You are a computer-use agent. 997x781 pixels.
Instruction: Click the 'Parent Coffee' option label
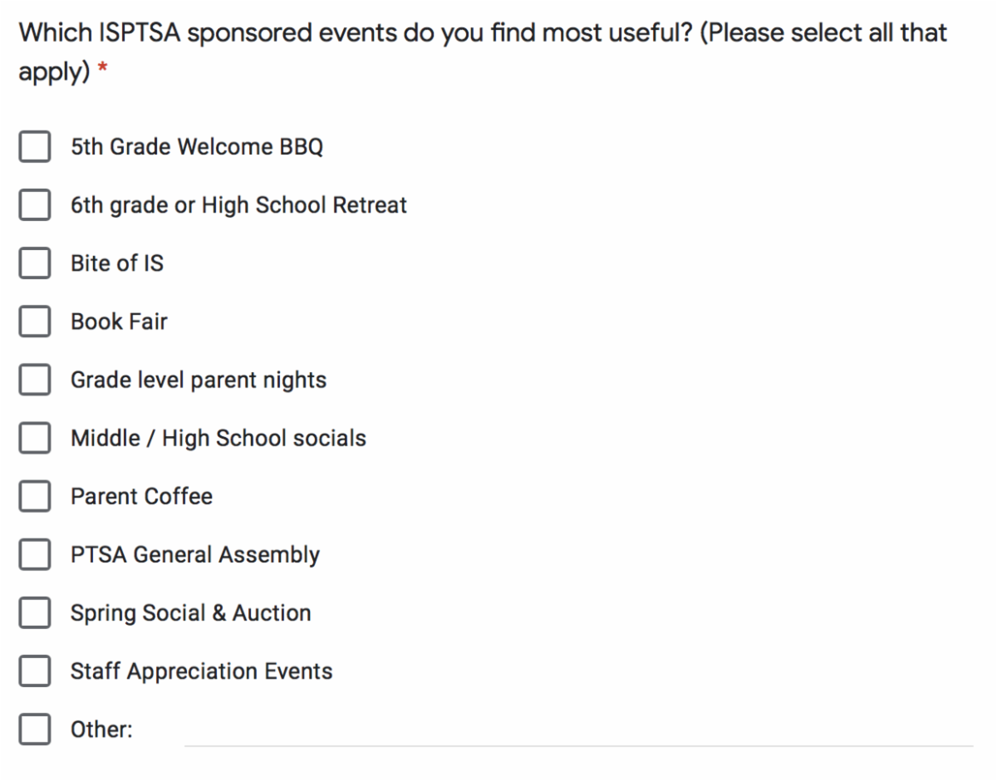141,497
